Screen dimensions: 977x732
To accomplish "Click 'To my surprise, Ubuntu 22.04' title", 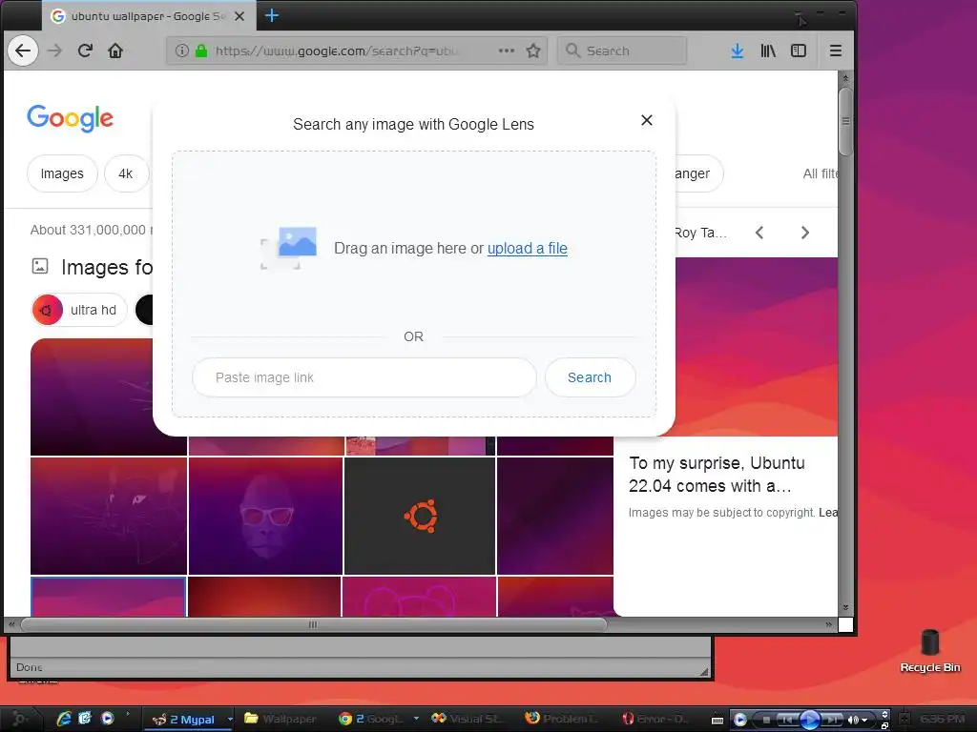I will pos(717,475).
